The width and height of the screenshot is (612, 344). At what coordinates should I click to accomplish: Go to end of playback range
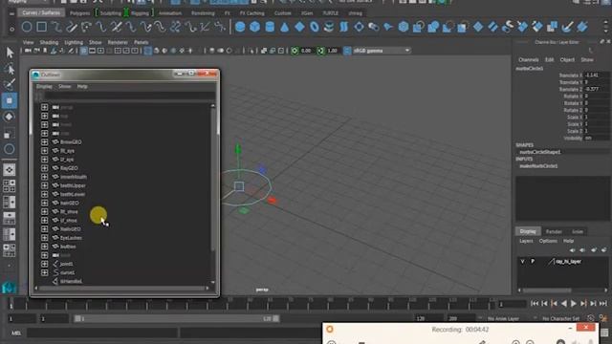tap(603, 304)
